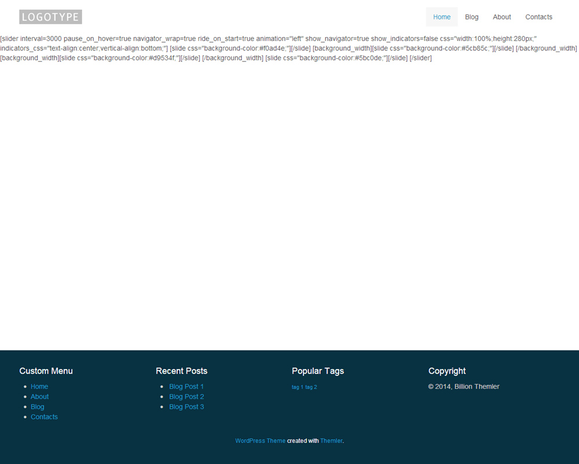Open Blog Post 2 from Recent Posts
579x464 pixels.
point(186,397)
